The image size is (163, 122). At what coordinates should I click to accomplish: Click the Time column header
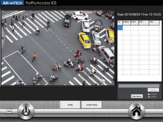pos(154,23)
